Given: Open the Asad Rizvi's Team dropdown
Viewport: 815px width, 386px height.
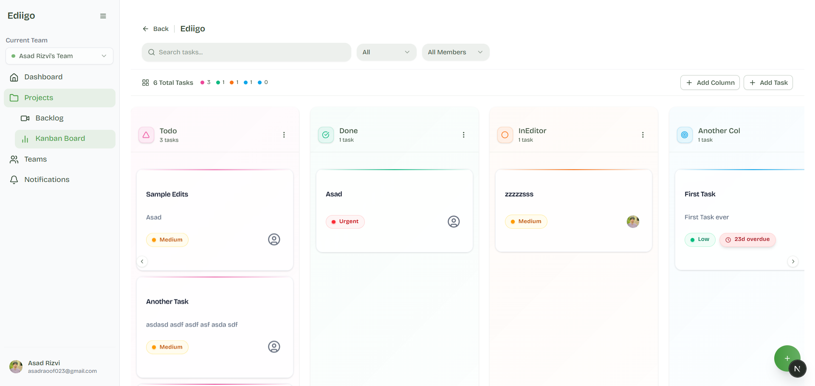Looking at the screenshot, I should point(59,56).
